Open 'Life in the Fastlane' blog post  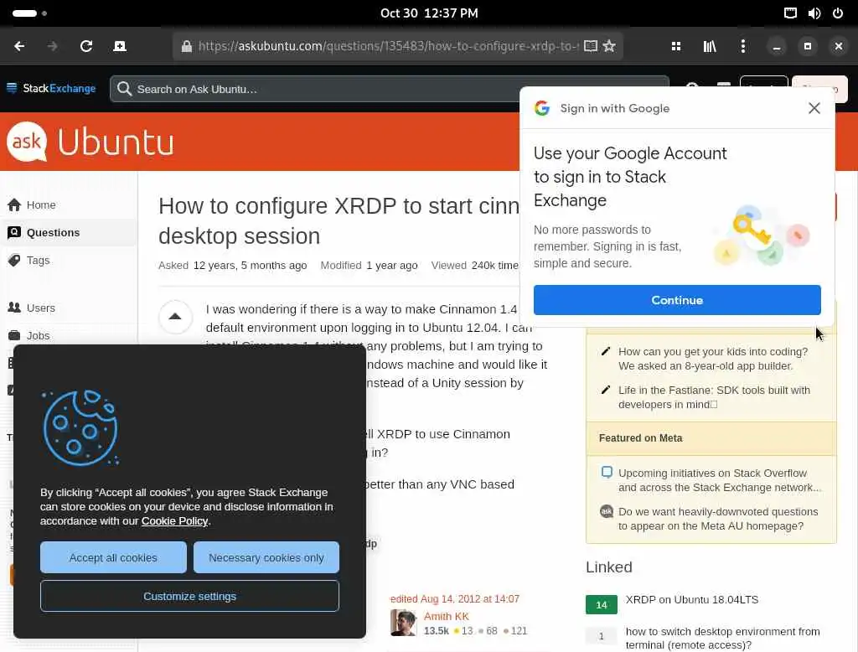714,397
